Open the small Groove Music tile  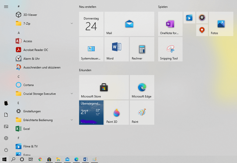click(202, 18)
